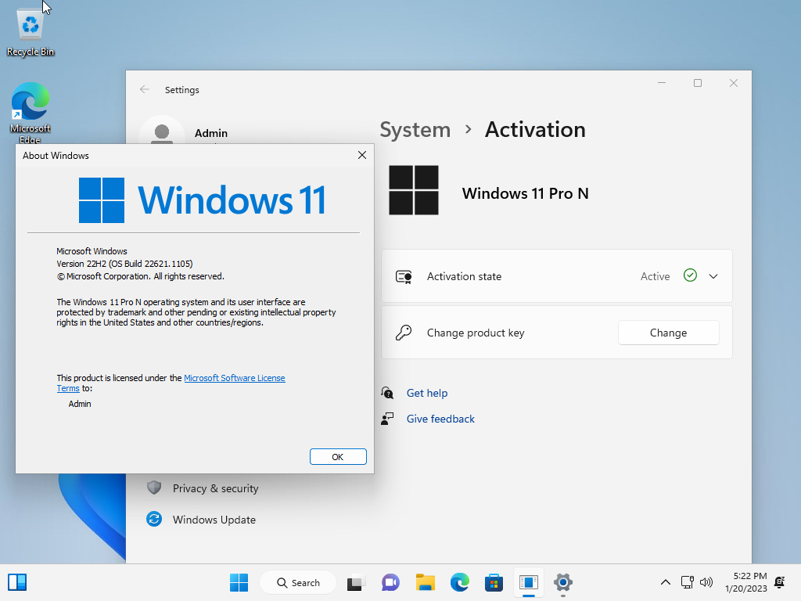Image resolution: width=801 pixels, height=601 pixels.
Task: Click OK in About Windows dialog
Action: pos(338,457)
